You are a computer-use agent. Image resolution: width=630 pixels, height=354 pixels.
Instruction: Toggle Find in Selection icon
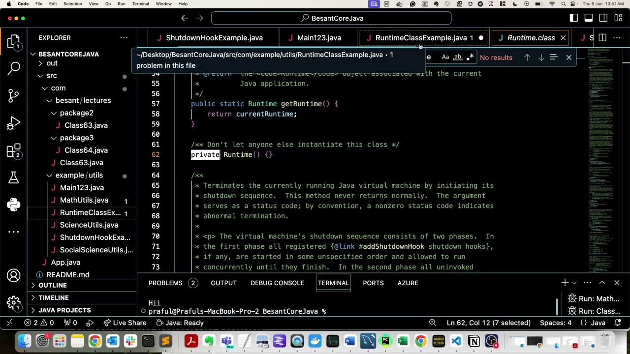(x=554, y=58)
